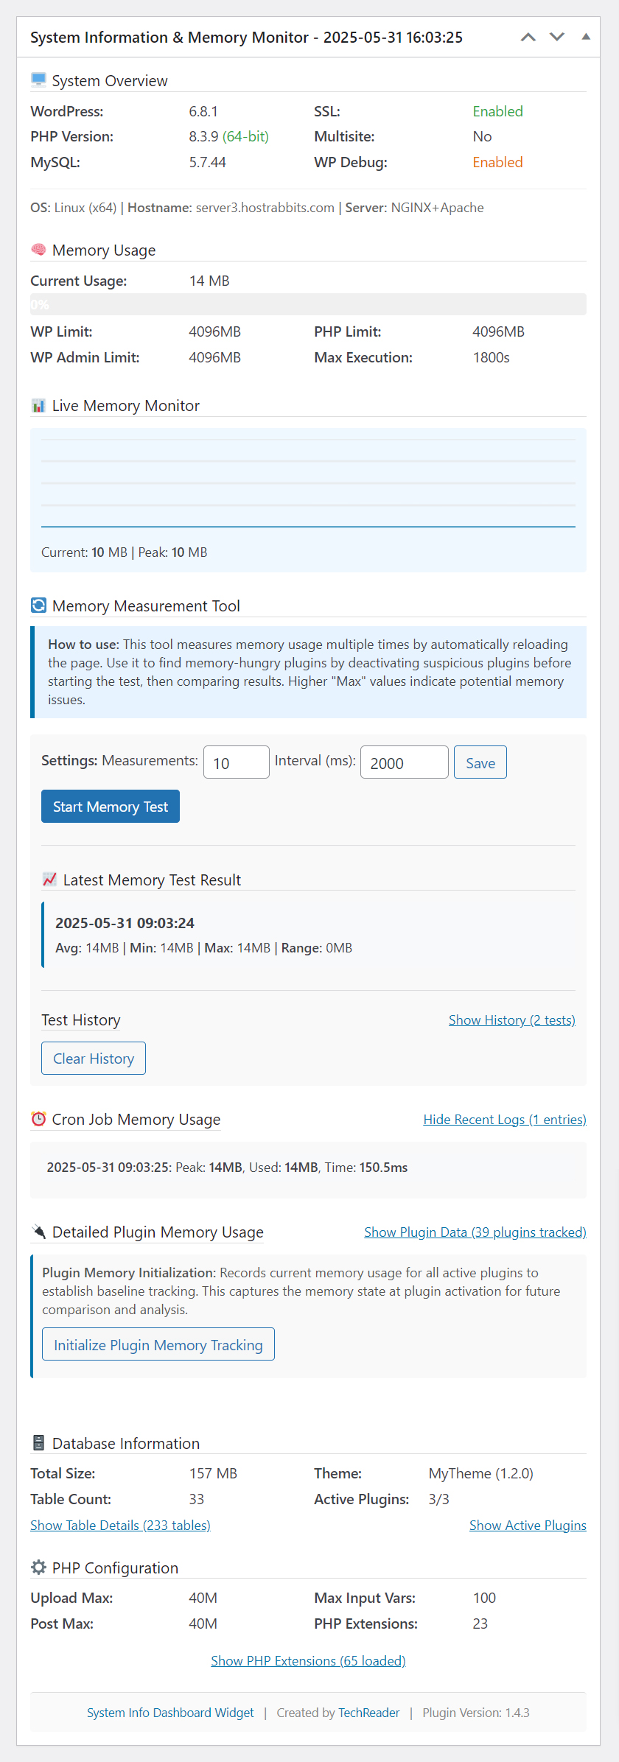Select the Total Size 157 MB value
The height and width of the screenshot is (1762, 619).
tap(213, 1473)
